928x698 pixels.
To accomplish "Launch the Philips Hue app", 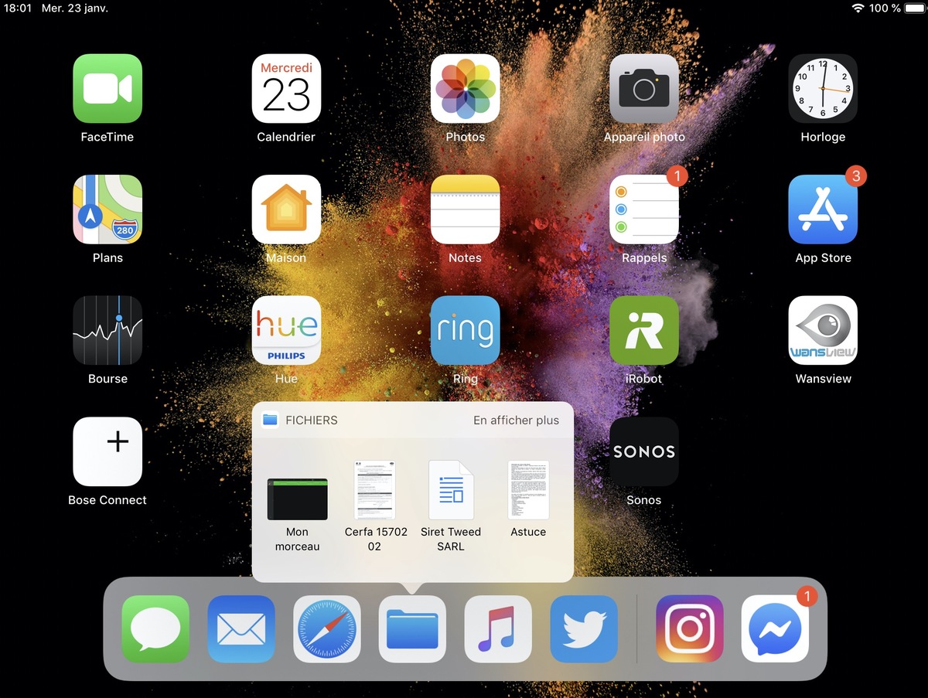I will 286,330.
